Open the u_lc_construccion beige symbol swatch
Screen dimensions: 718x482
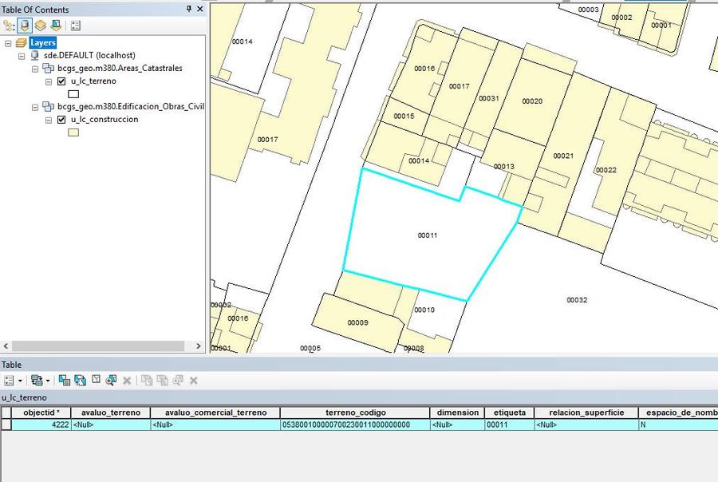73,132
